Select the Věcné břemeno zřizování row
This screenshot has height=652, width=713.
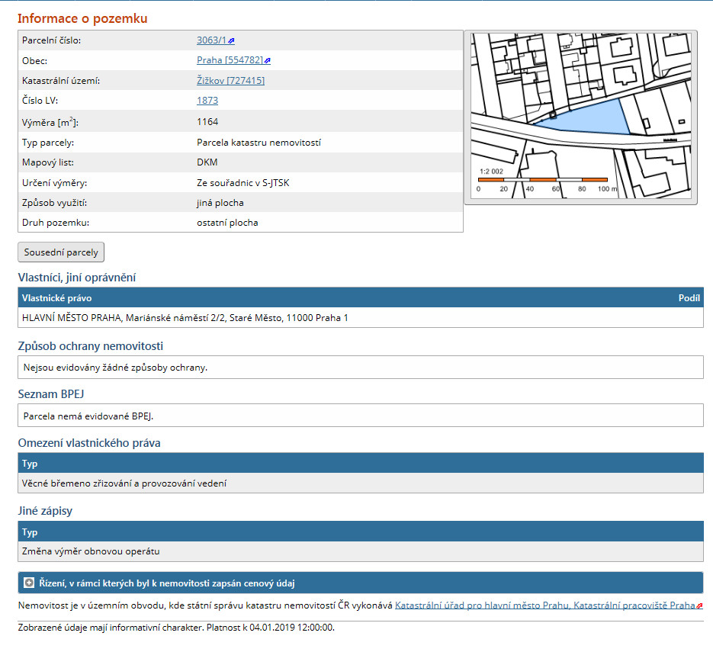tap(125, 483)
